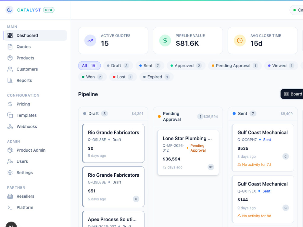Select the All 19 filter chip
Screen dimensions: 303x227
pyautogui.click(x=89, y=66)
